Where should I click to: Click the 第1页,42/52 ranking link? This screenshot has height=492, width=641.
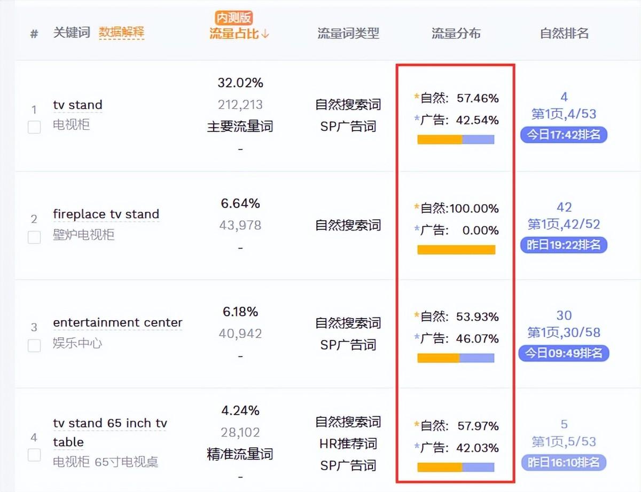click(564, 224)
